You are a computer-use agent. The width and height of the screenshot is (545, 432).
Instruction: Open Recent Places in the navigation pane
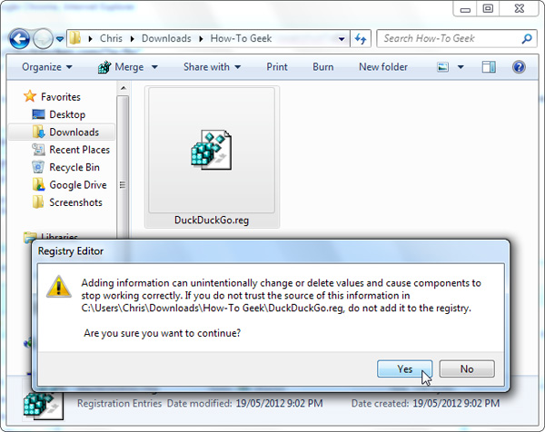pos(80,150)
